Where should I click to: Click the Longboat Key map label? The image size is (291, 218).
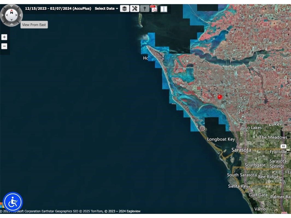click(221, 139)
